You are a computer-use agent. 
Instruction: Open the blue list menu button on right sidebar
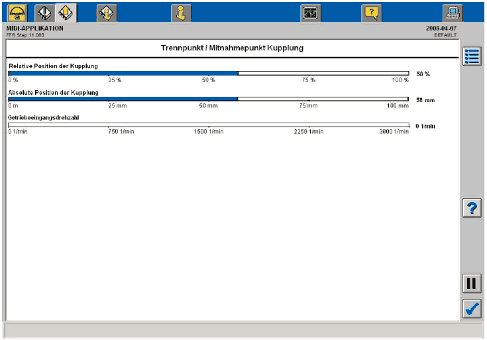click(x=471, y=56)
